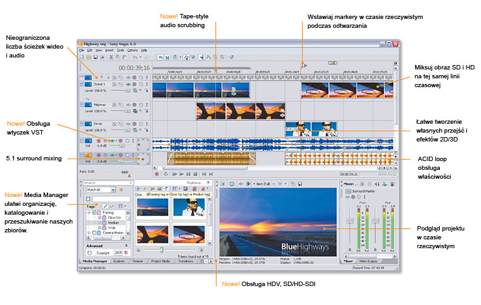Open the Tools menu
The image size is (481, 305).
(120, 50)
